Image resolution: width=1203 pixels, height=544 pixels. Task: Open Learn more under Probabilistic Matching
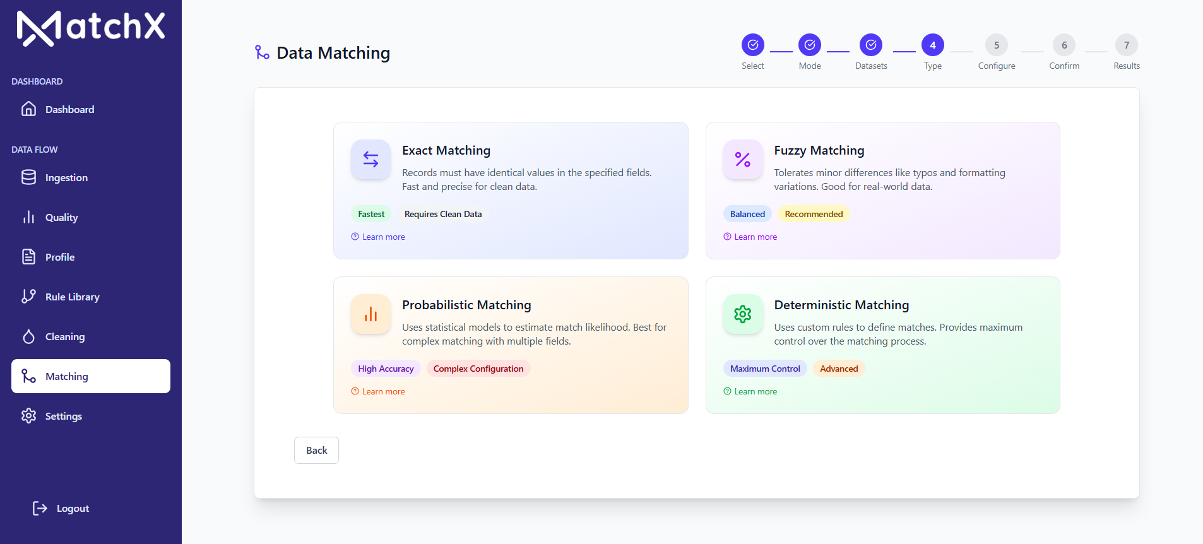coord(378,391)
